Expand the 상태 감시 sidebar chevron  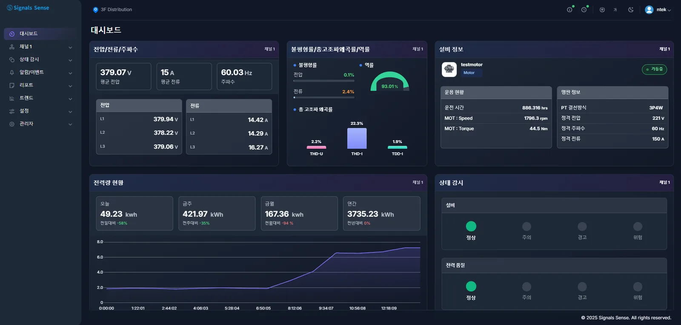pos(70,60)
